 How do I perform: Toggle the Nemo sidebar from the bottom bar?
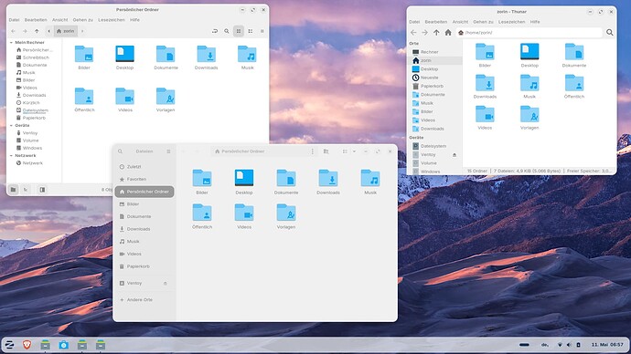click(x=42, y=190)
